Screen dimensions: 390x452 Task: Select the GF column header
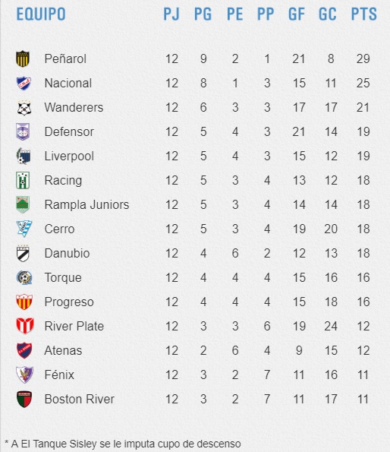coord(297,14)
